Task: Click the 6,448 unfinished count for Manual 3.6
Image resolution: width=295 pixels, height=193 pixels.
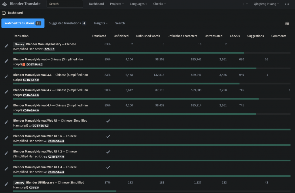Action: pyautogui.click(x=129, y=75)
